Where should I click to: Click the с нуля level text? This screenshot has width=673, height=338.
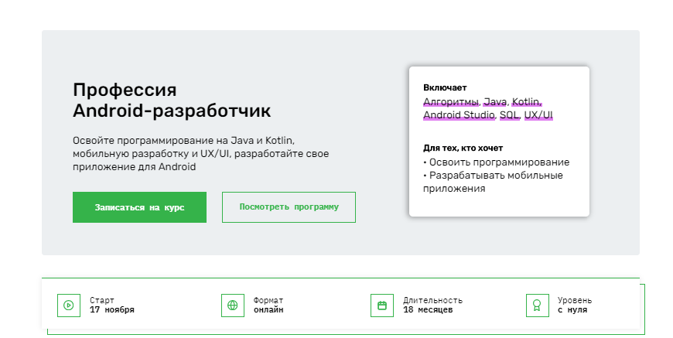pos(573,310)
